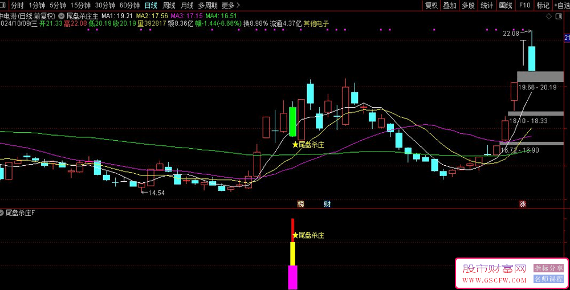Click the 19.66 - 20.19 gap label

pyautogui.click(x=538, y=88)
